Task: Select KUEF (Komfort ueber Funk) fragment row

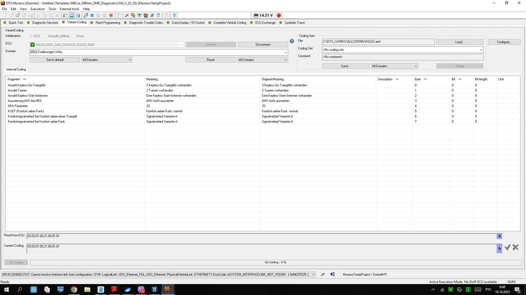Action: 26,111
